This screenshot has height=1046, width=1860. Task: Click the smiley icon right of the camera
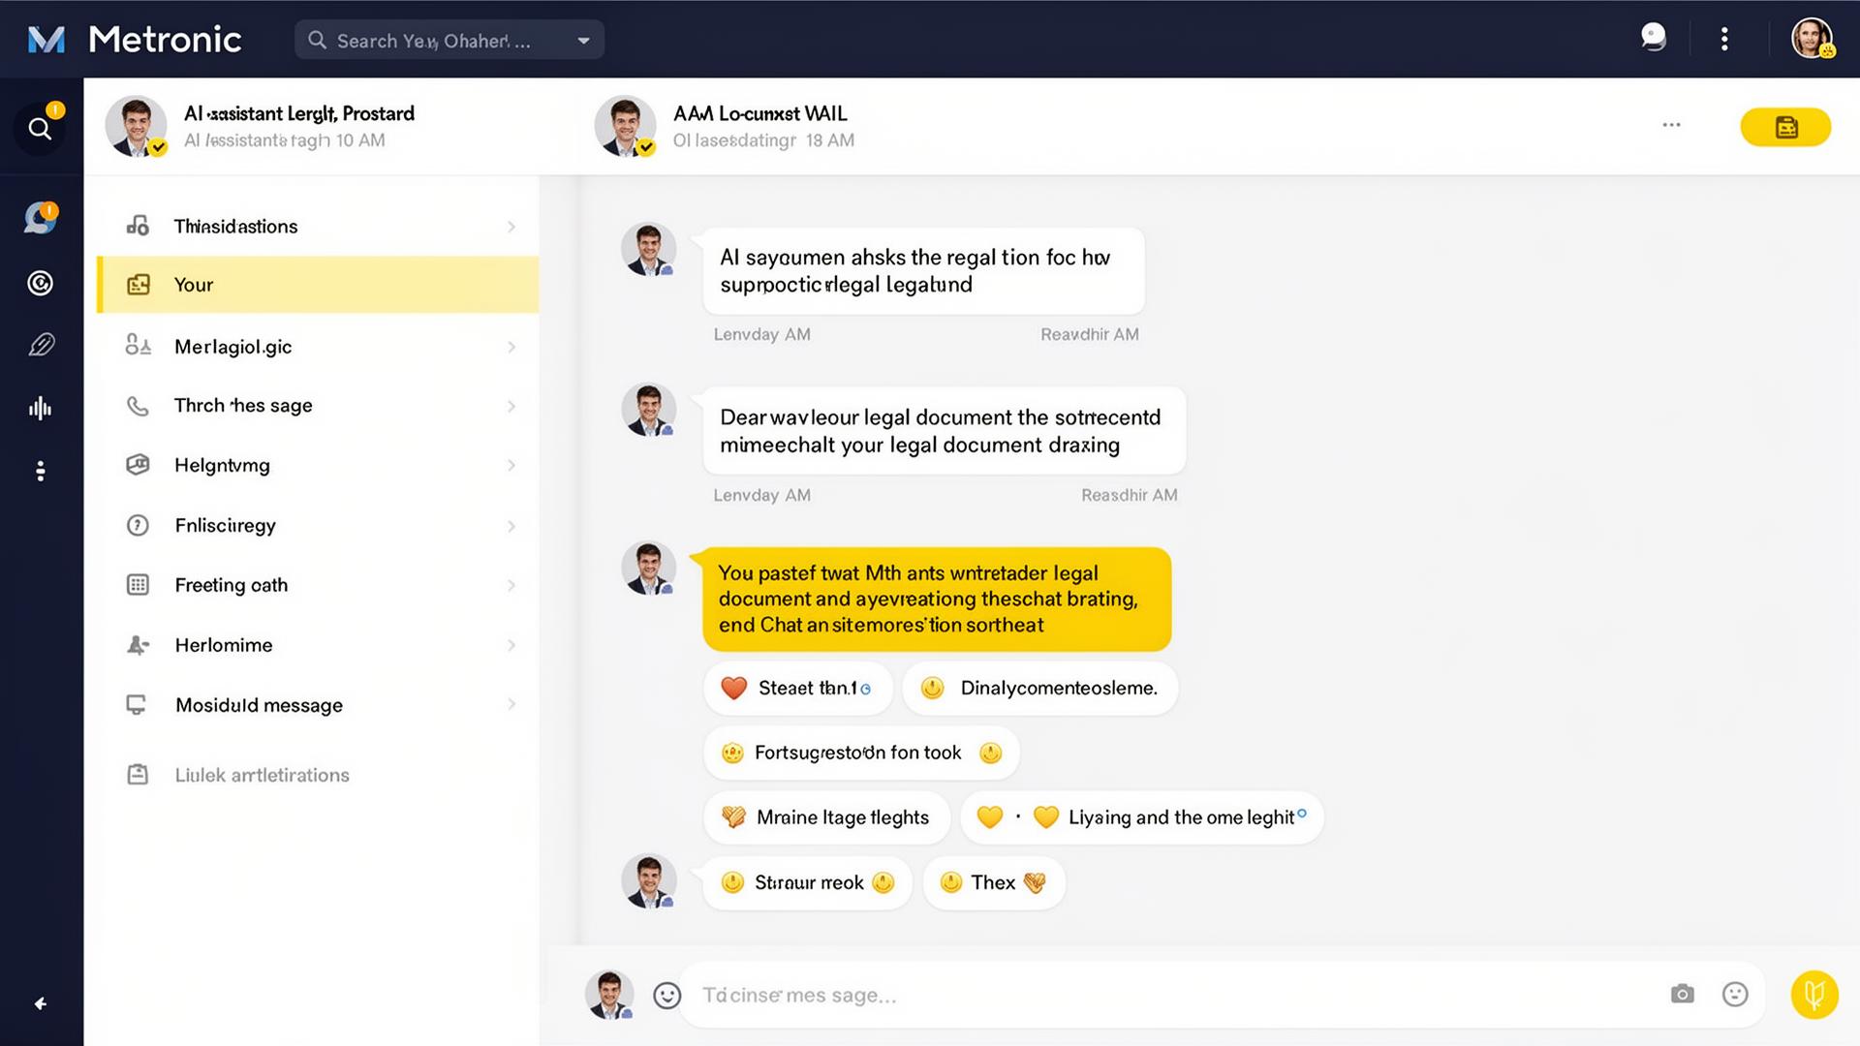(1734, 994)
